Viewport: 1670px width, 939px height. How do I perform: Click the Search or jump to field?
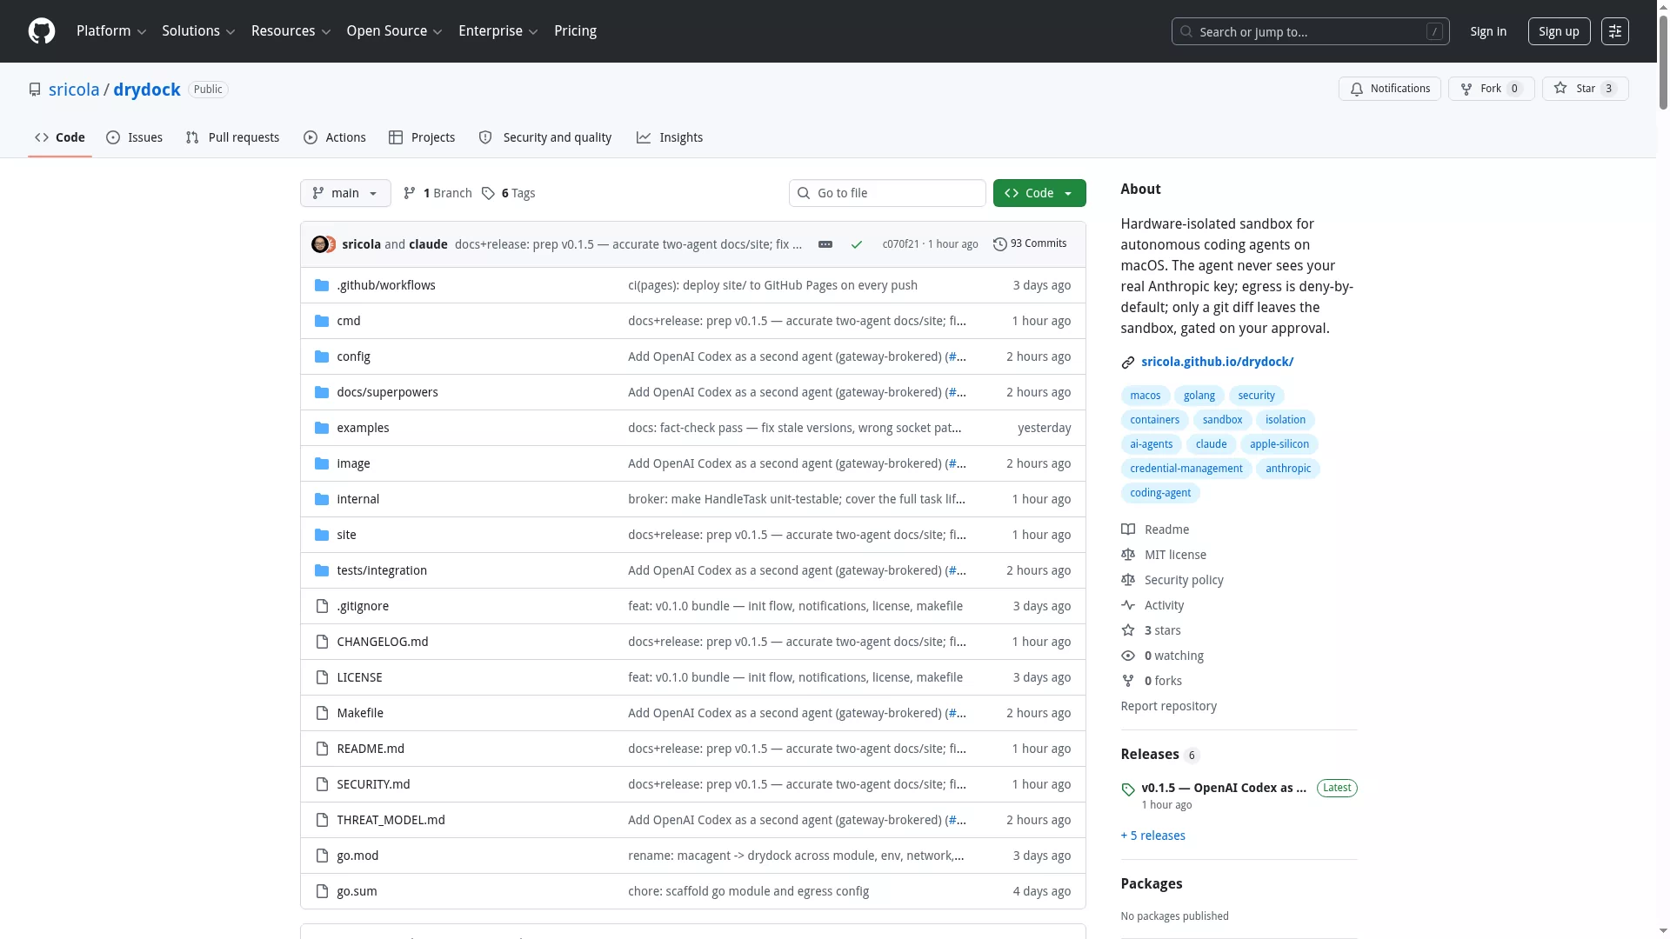1310,31
